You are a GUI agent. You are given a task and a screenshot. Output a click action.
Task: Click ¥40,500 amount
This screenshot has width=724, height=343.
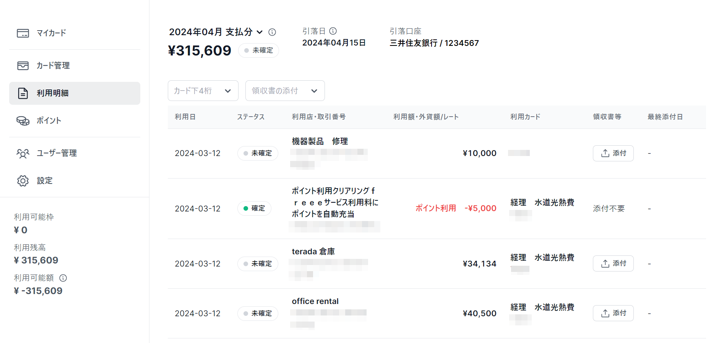coord(479,314)
